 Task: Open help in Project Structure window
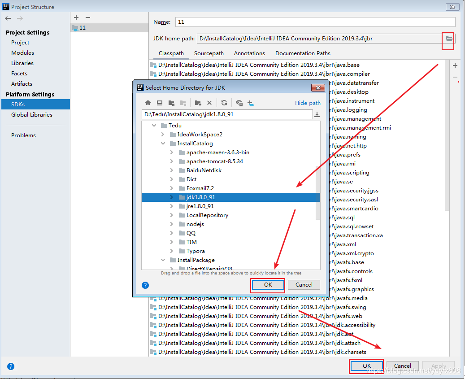11,366
